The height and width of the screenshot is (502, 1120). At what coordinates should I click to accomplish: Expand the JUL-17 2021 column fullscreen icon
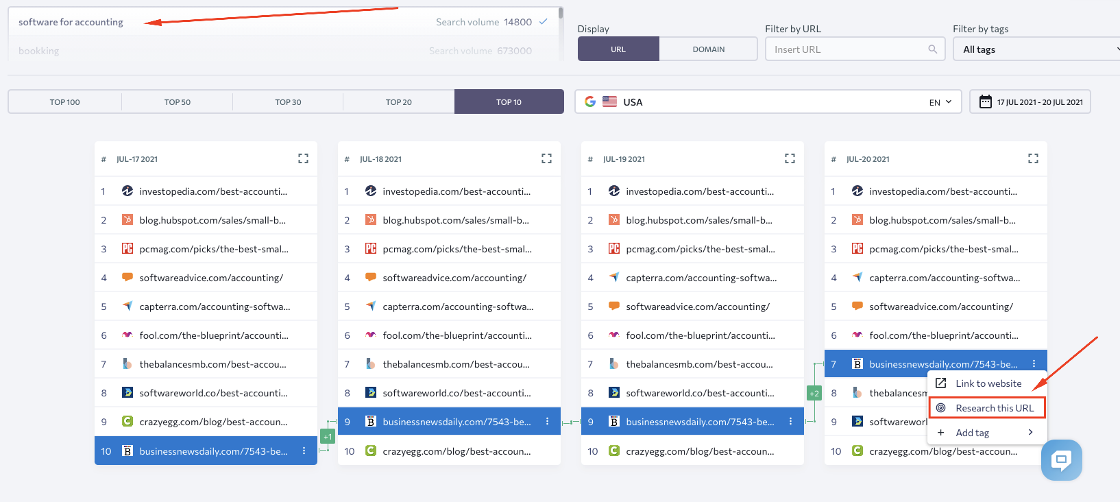pos(303,158)
